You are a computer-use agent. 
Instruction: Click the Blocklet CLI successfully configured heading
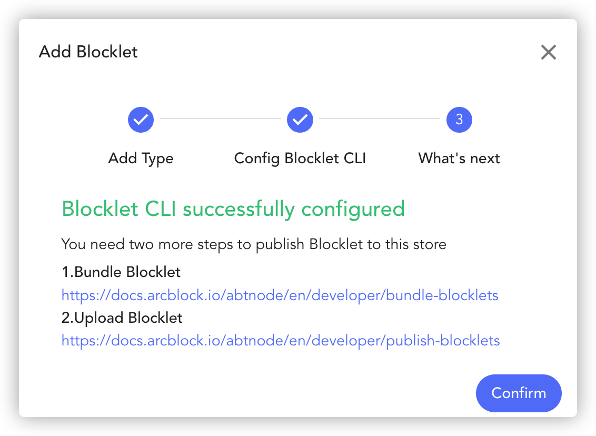(x=233, y=210)
